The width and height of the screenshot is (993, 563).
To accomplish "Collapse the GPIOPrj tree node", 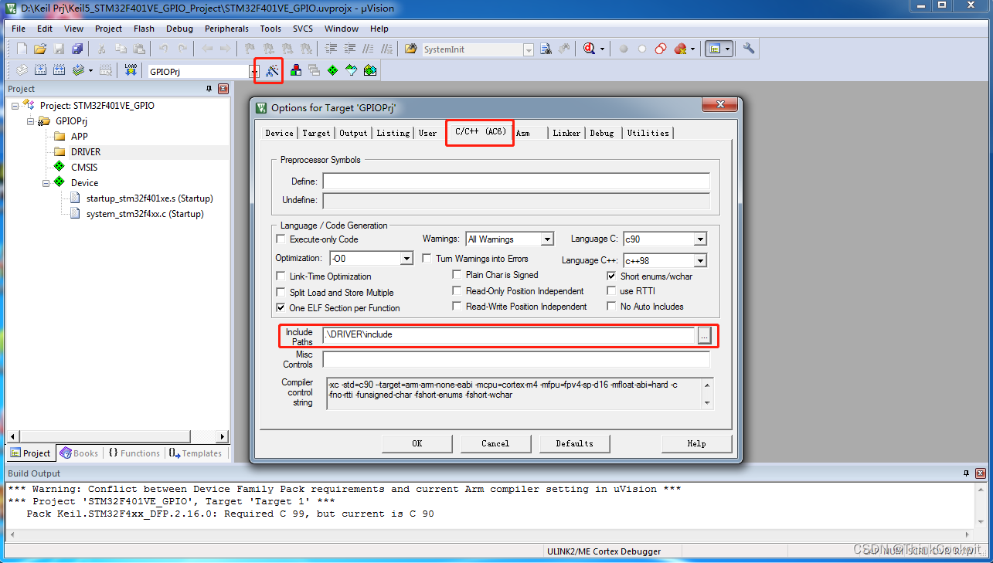I will point(31,121).
